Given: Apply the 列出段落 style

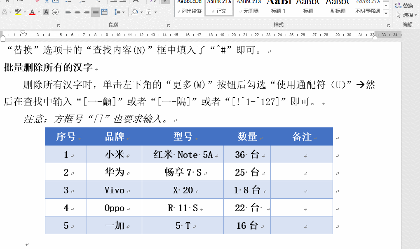Looking at the screenshot, I should coord(189,7).
